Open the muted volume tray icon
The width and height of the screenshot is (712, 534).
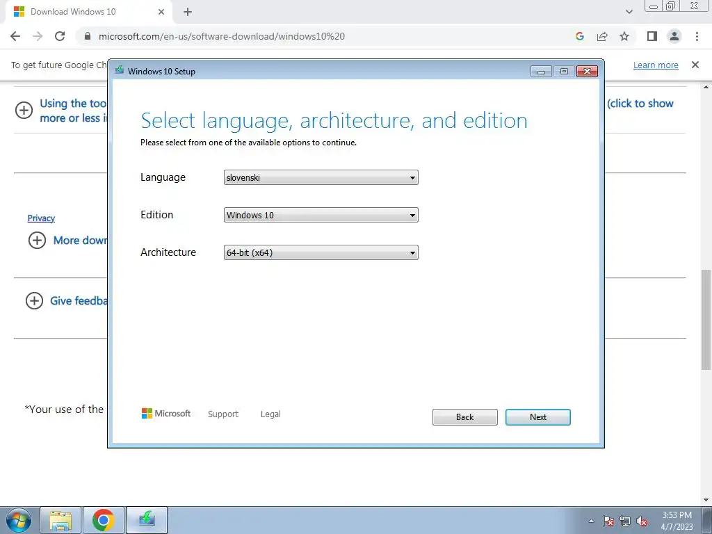point(642,521)
